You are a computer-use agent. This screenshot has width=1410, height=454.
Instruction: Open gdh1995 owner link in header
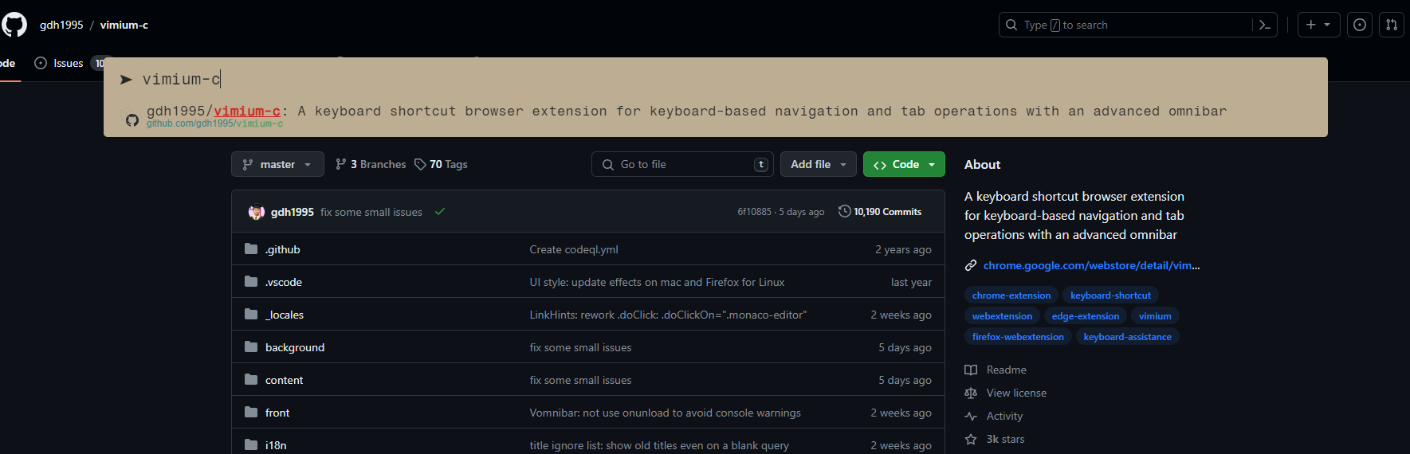[x=61, y=25]
